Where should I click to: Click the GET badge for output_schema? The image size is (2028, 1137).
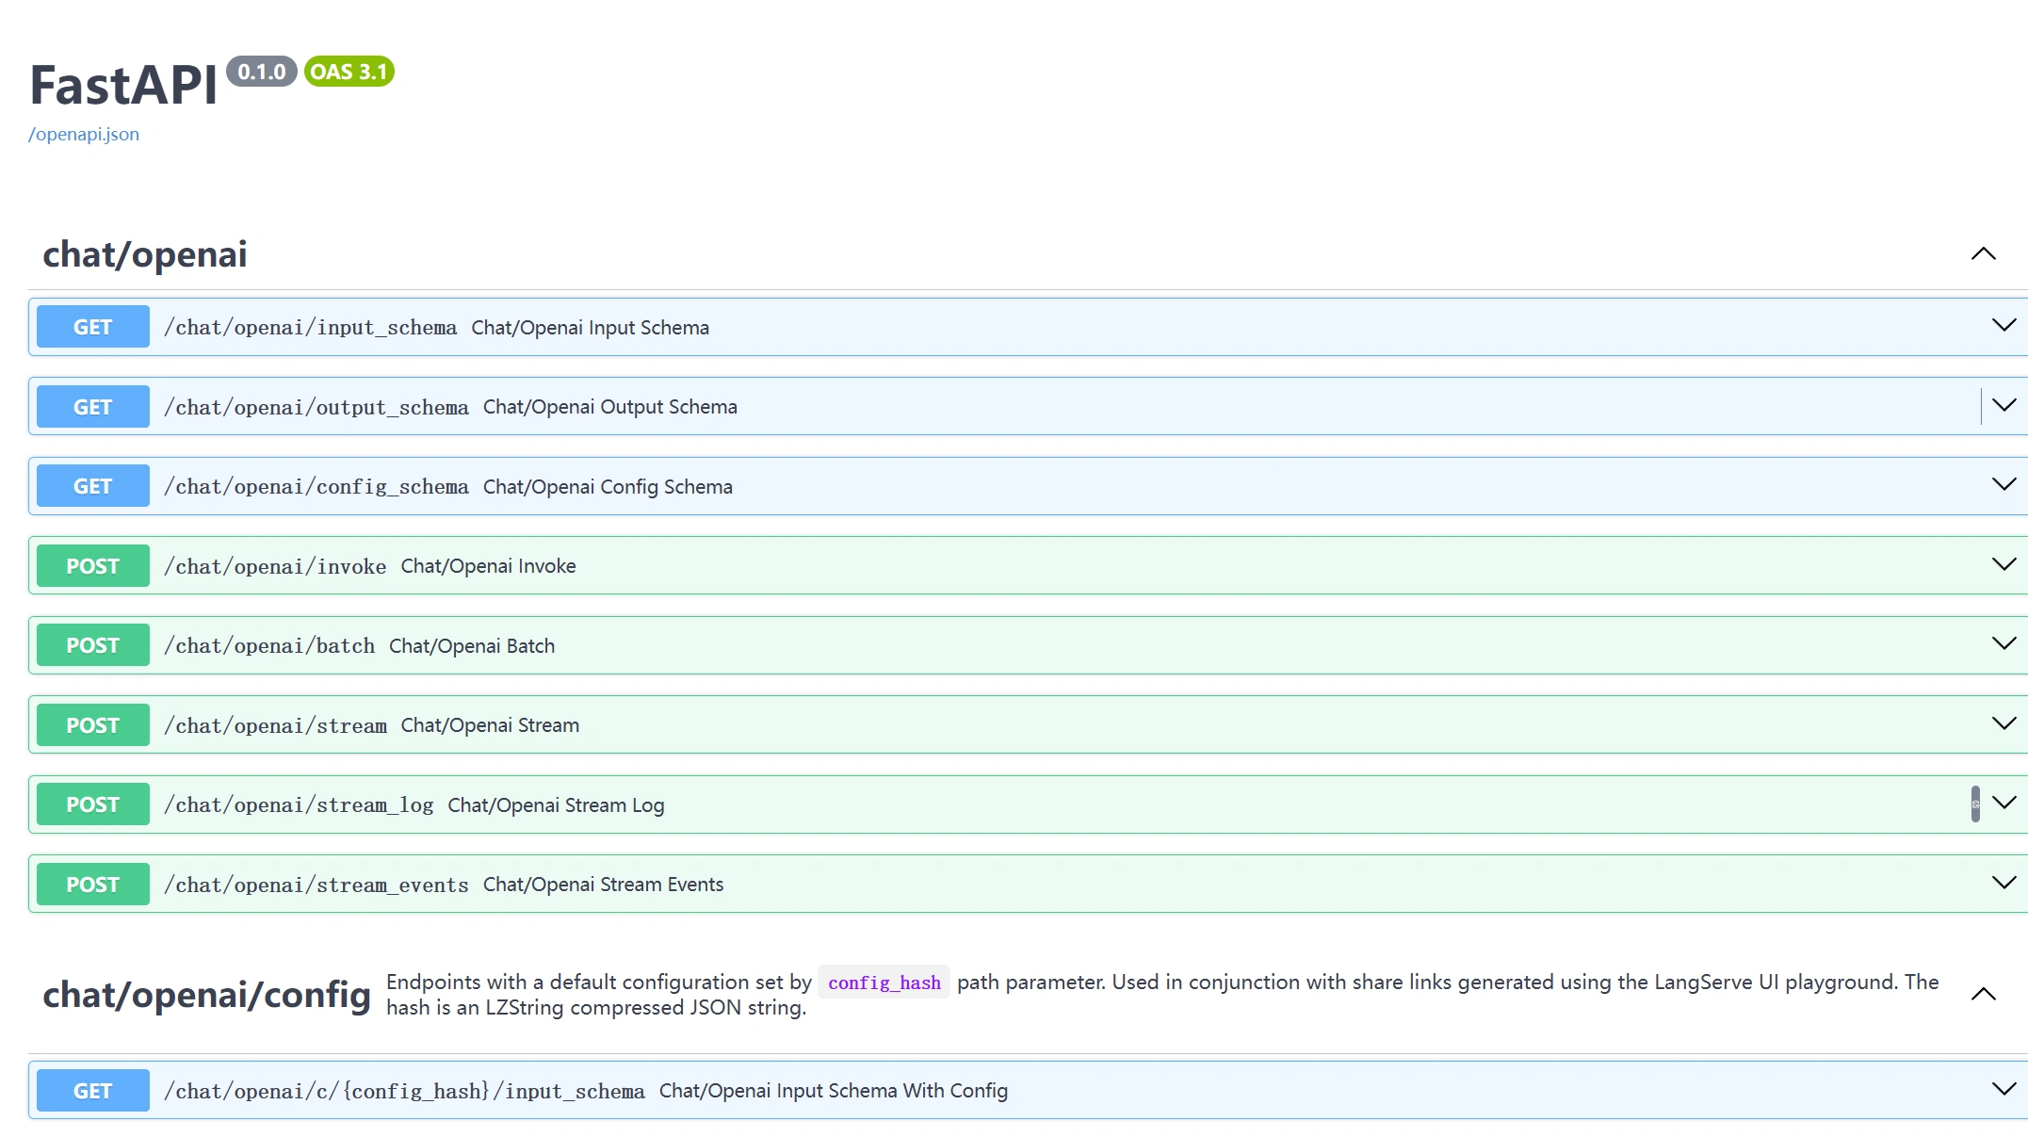pos(92,407)
